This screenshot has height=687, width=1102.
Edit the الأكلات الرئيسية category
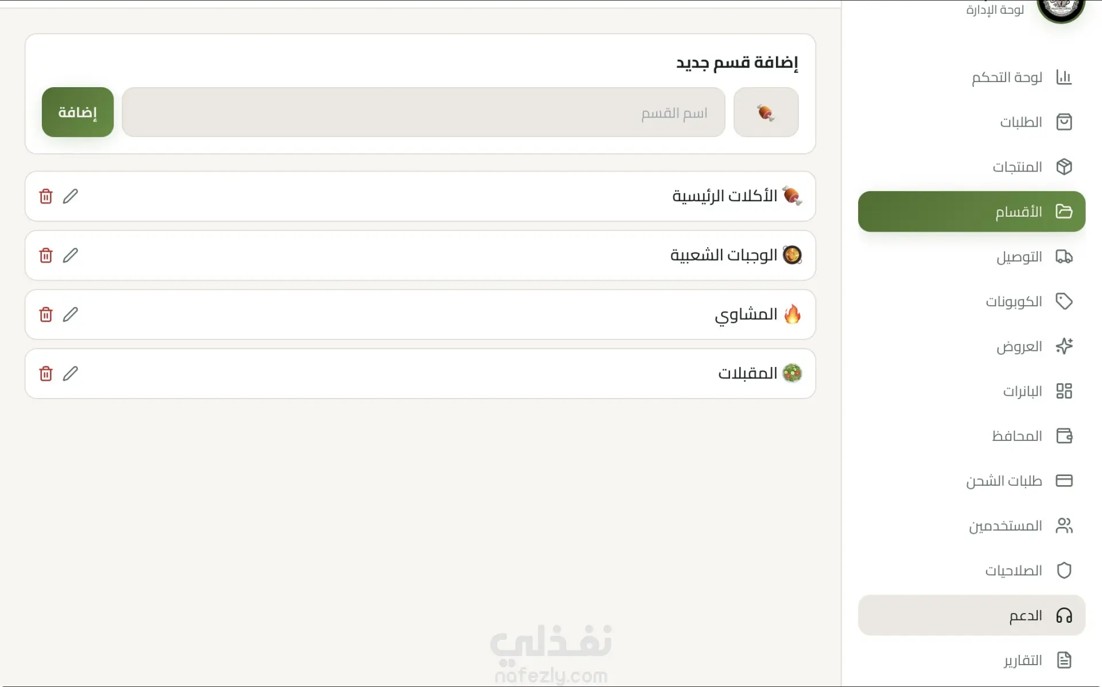pyautogui.click(x=71, y=196)
